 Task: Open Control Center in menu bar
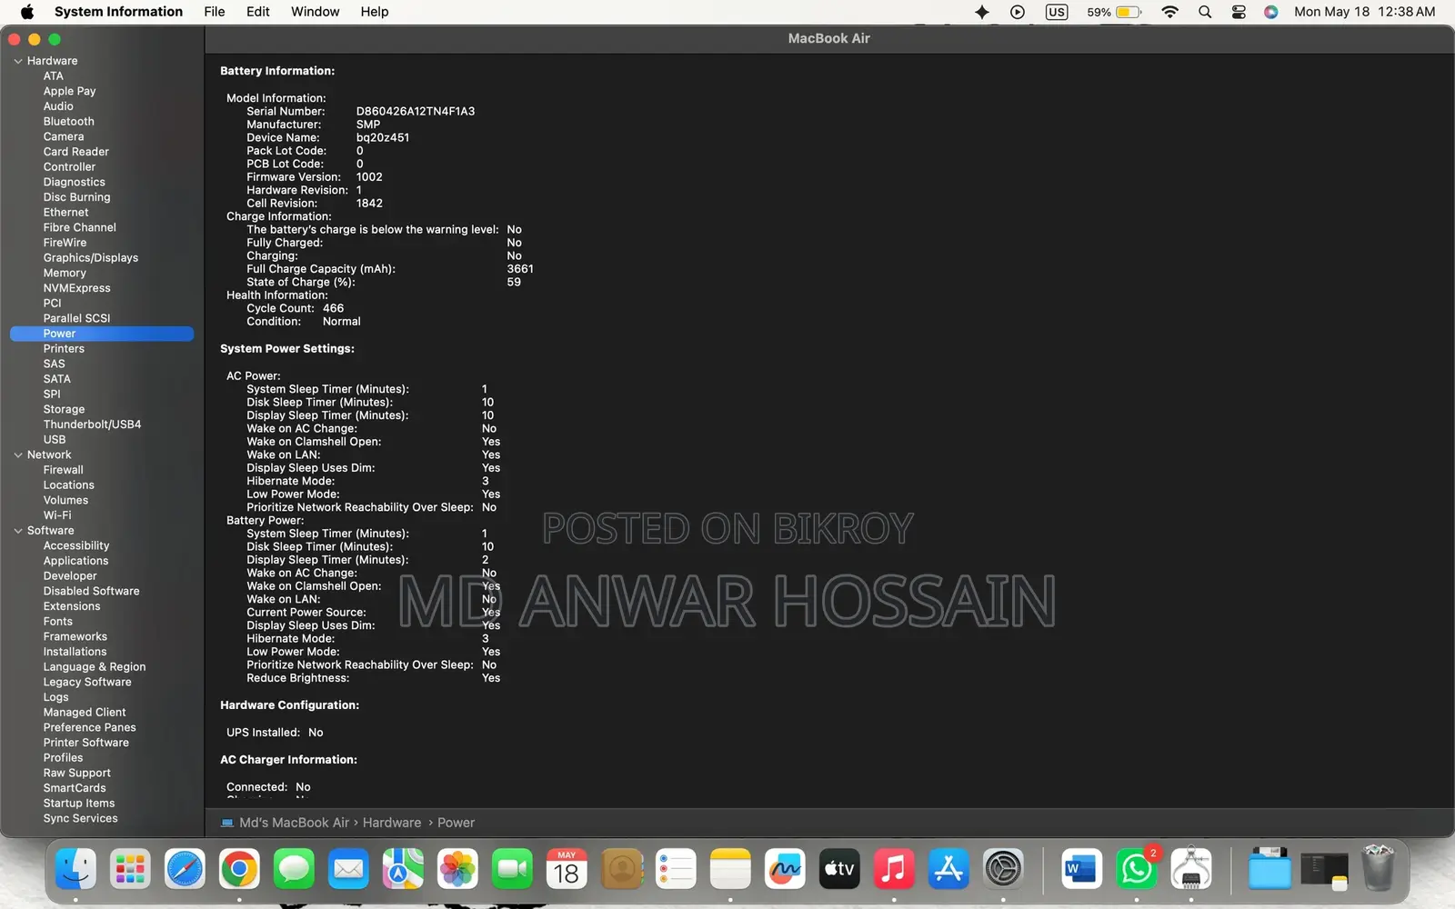click(1239, 12)
